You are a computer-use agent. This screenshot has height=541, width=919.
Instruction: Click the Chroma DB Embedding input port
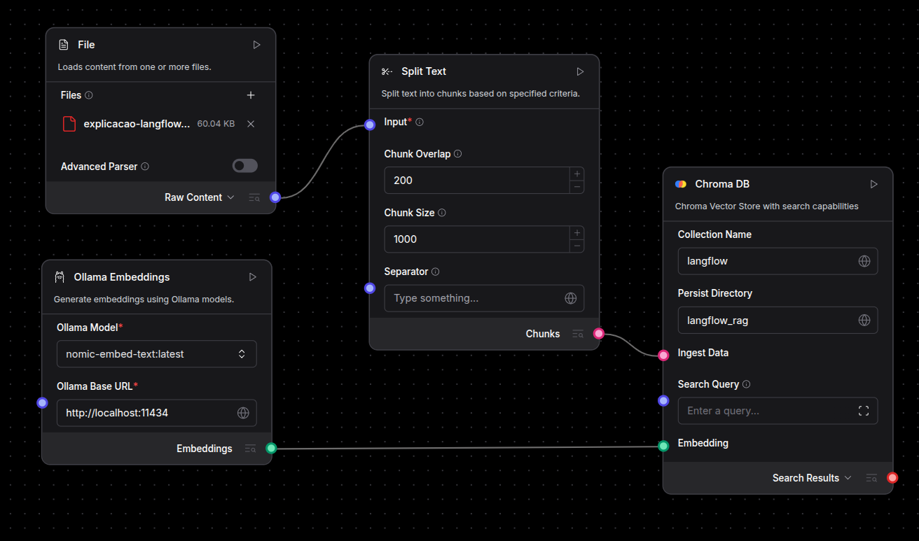point(663,446)
